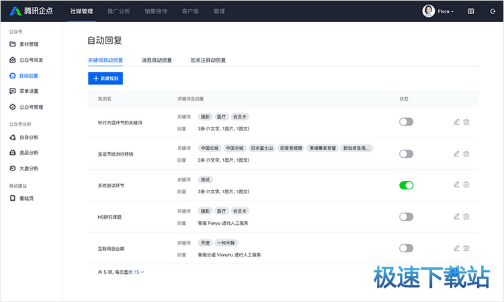Screen dimensions: 504x302
Task: Enable the 圣诞节欧洲行特销 rule switch
Action: tap(407, 154)
